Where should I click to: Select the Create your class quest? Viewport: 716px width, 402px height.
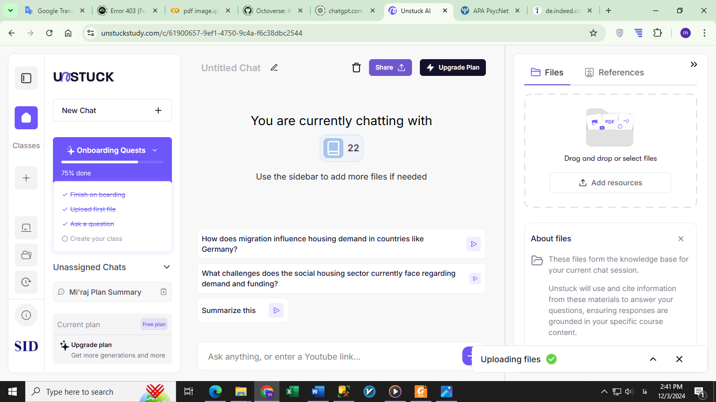92,239
